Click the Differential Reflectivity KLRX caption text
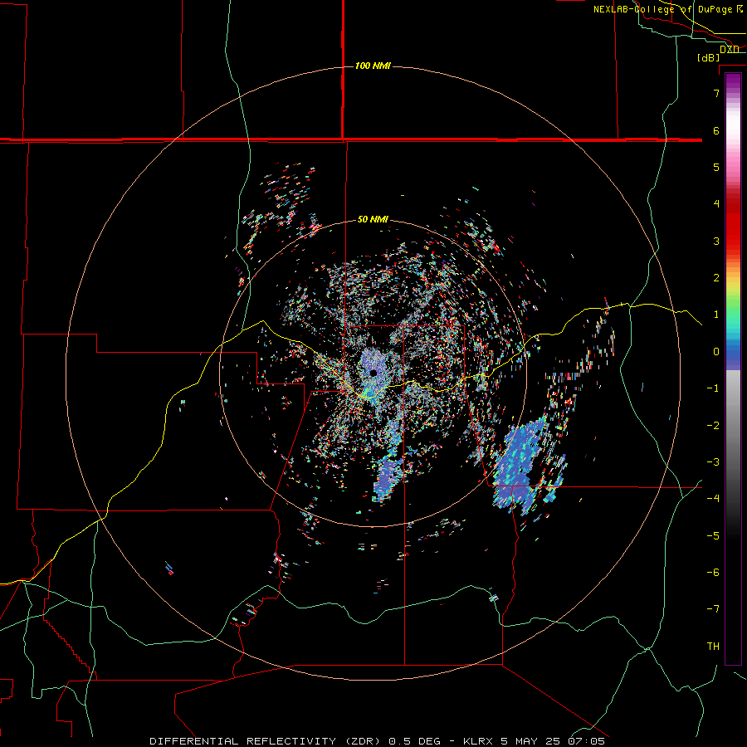Viewport: 747px width, 747px height. (x=378, y=741)
